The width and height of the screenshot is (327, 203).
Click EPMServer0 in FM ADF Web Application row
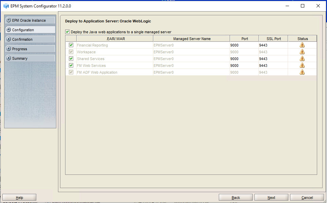click(163, 72)
